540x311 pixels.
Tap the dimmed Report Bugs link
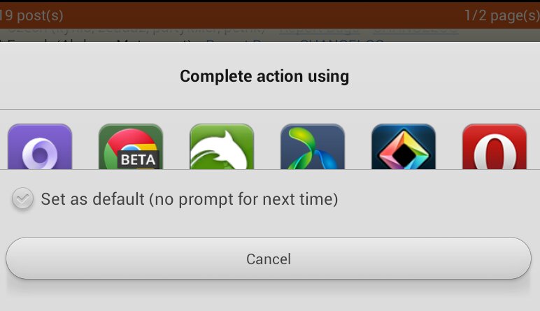pyautogui.click(x=319, y=30)
